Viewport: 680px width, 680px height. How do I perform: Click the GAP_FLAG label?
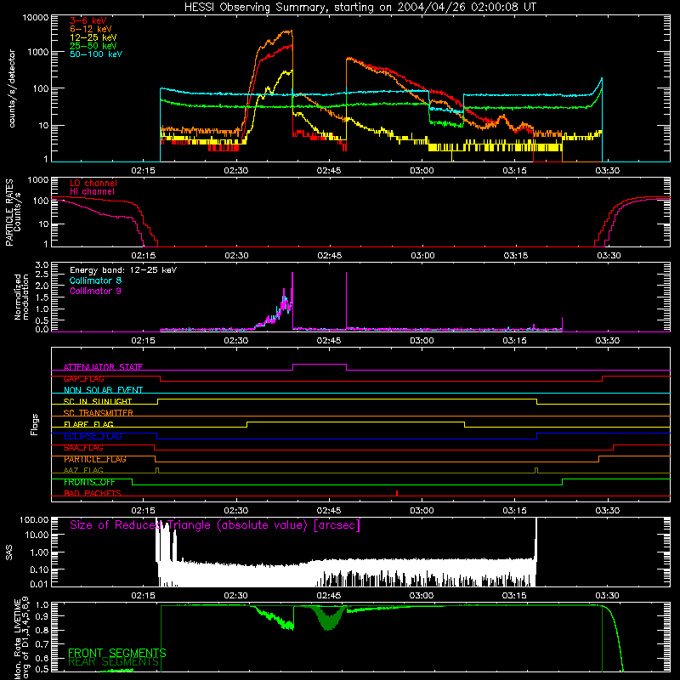(83, 378)
